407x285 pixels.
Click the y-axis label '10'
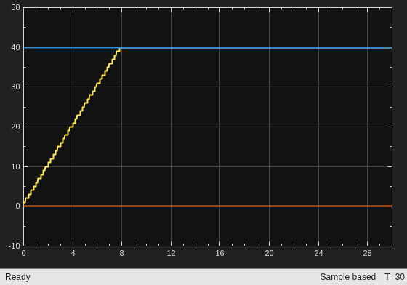(x=15, y=166)
